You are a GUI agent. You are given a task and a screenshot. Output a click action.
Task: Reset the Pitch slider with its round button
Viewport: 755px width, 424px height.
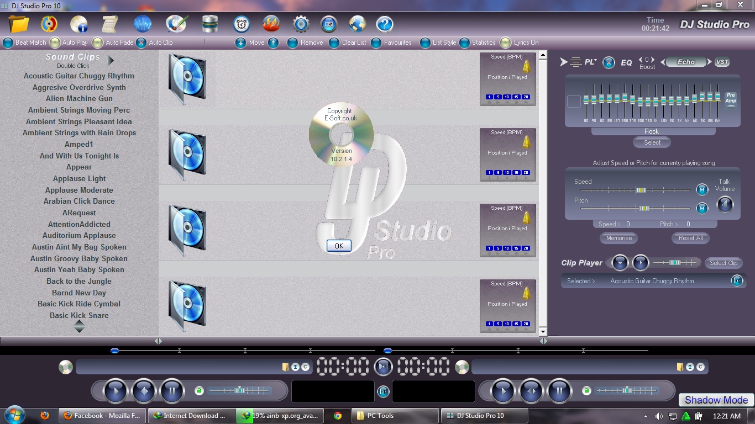pyautogui.click(x=702, y=208)
